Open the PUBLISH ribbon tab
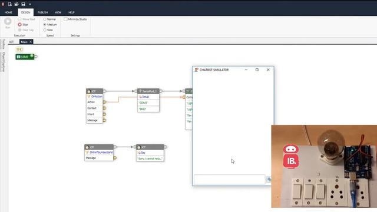This screenshot has width=377, height=212. (42, 12)
